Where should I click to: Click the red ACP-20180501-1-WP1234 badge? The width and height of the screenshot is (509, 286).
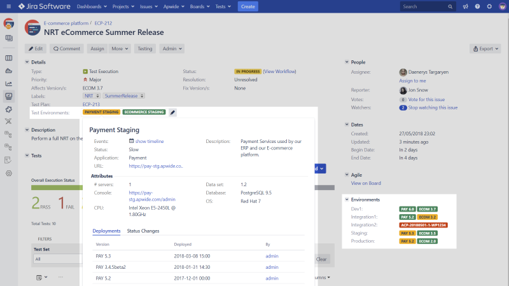(423, 225)
